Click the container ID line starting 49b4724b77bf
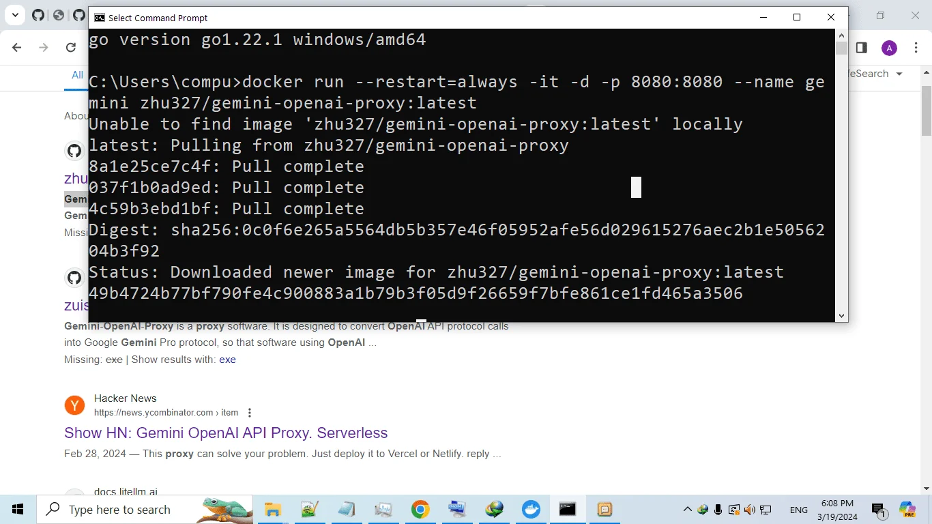This screenshot has width=932, height=524. click(x=416, y=293)
